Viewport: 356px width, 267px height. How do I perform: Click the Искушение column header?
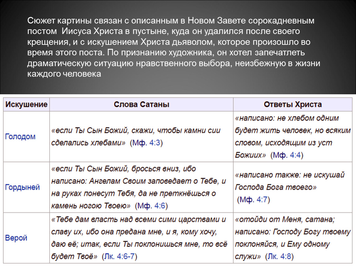click(x=26, y=104)
